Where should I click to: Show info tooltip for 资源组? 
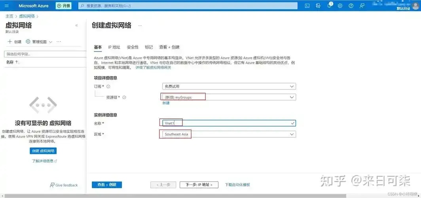tap(124, 97)
